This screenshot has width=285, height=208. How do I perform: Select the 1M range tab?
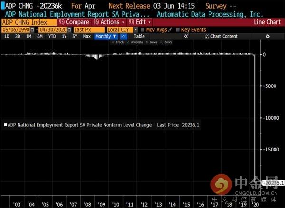[x=28, y=37]
